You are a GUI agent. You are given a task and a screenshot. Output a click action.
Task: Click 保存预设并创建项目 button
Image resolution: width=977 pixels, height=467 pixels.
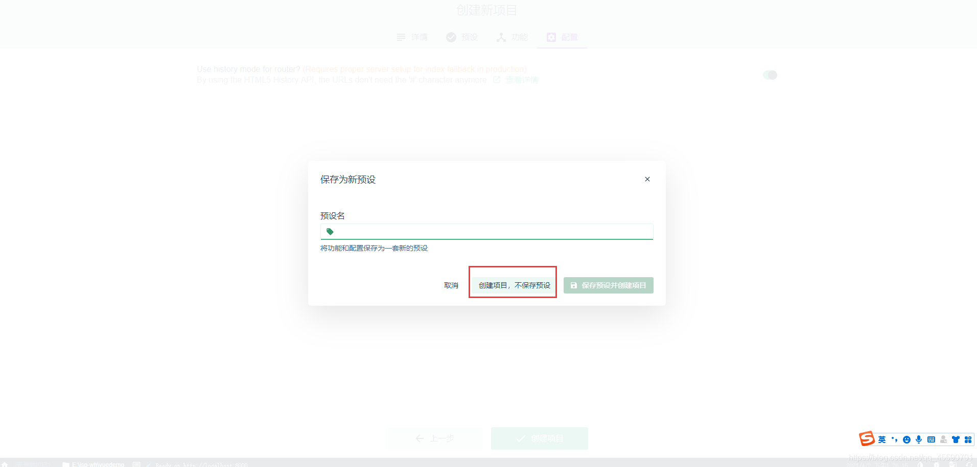[x=608, y=285]
